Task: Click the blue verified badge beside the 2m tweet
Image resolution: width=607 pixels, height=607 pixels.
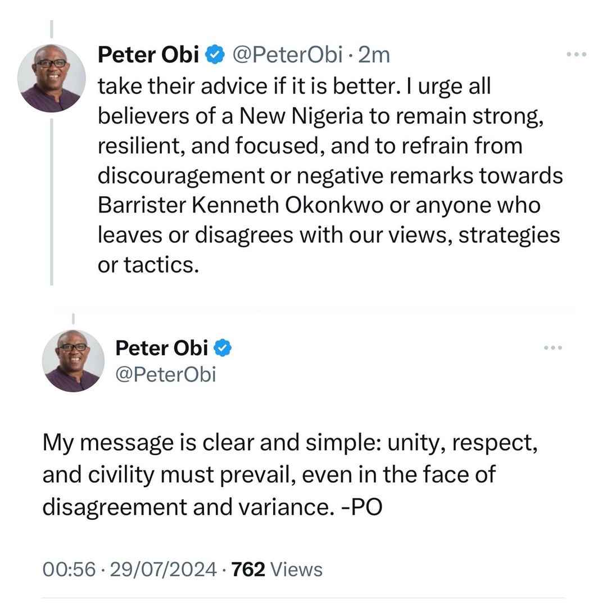Action: pyautogui.click(x=215, y=54)
